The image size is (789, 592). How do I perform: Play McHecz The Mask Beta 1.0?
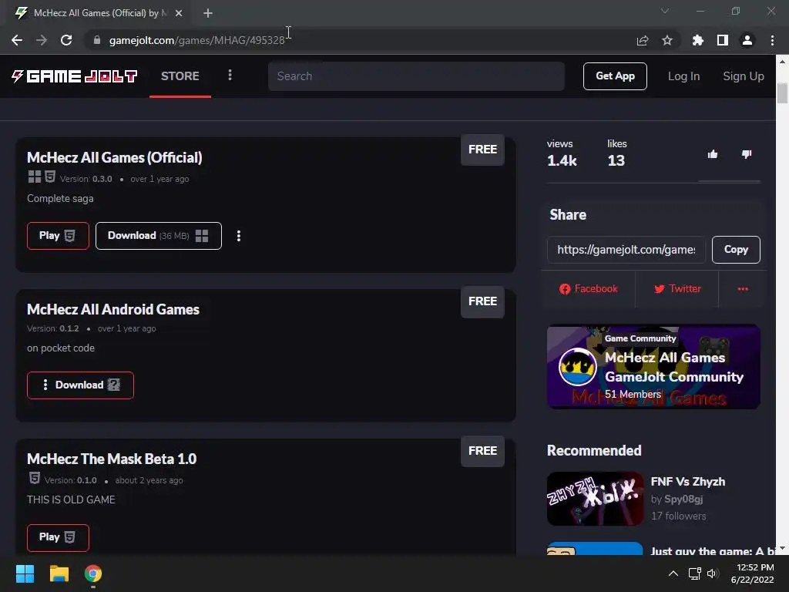coord(58,537)
